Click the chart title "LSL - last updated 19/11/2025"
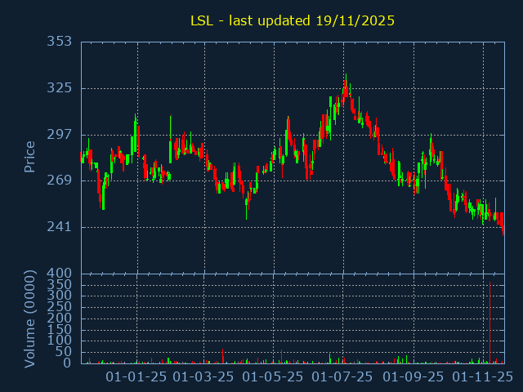The height and width of the screenshot is (392, 523). click(292, 20)
